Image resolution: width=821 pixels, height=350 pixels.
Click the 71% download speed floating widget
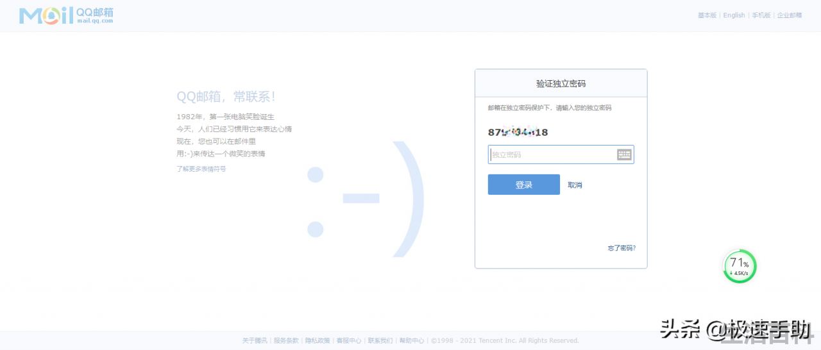point(740,266)
